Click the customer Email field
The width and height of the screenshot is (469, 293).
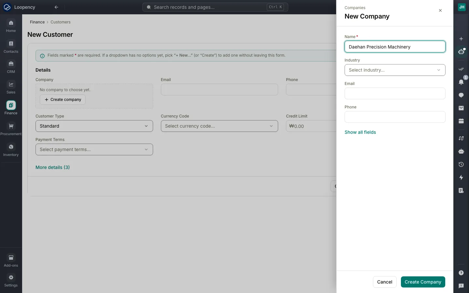tap(219, 90)
